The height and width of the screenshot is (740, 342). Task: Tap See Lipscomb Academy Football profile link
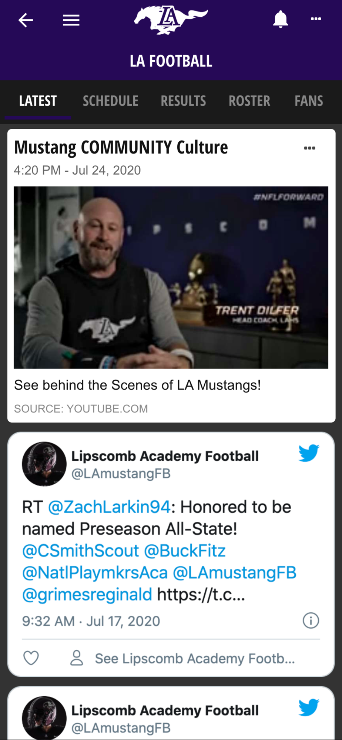pyautogui.click(x=195, y=659)
